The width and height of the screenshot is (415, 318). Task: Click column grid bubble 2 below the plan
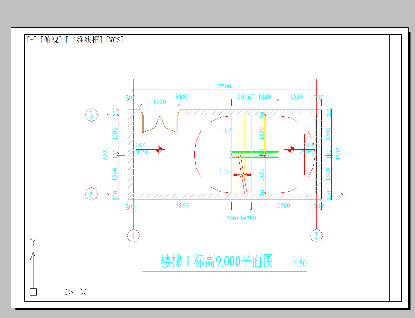coord(316,235)
